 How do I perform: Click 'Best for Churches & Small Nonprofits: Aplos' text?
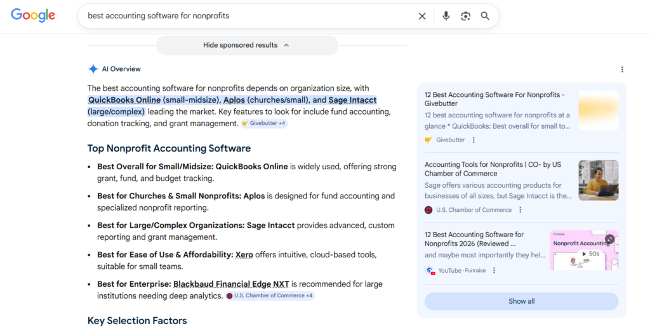(181, 196)
